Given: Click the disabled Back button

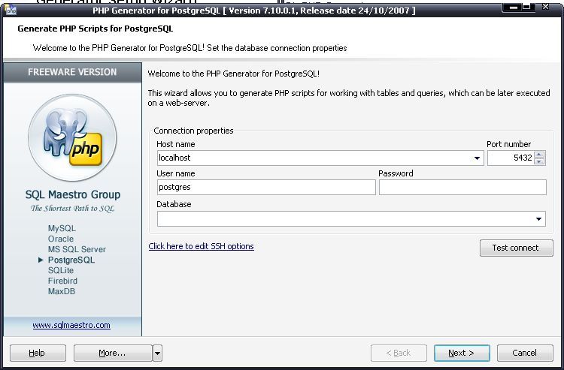Looking at the screenshot, I should point(399,353).
